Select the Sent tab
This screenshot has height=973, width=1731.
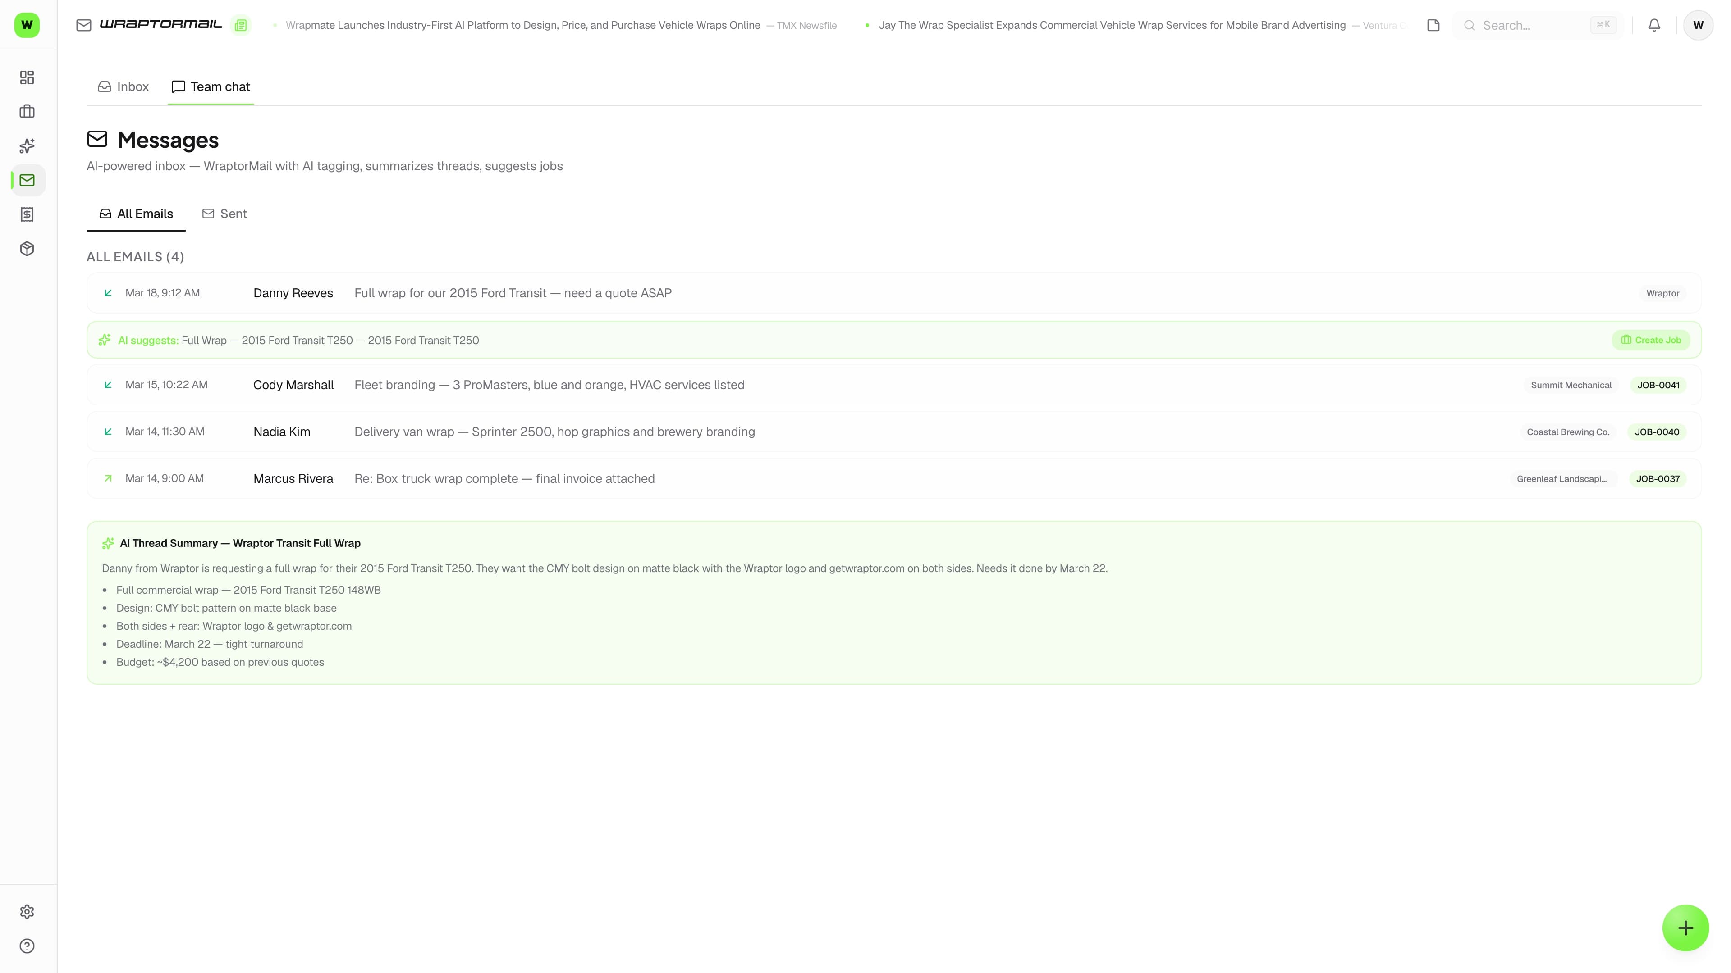point(224,214)
